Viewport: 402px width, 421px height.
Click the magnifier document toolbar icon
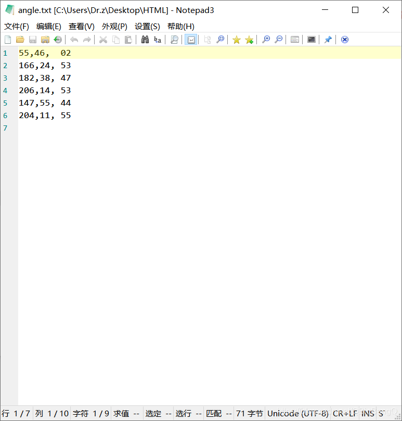pyautogui.click(x=174, y=40)
